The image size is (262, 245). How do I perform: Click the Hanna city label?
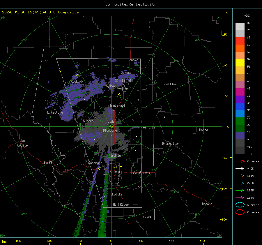203,130
